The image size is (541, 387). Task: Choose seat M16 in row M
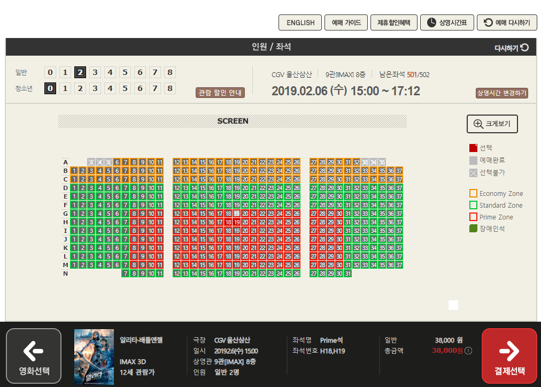[x=211, y=265]
